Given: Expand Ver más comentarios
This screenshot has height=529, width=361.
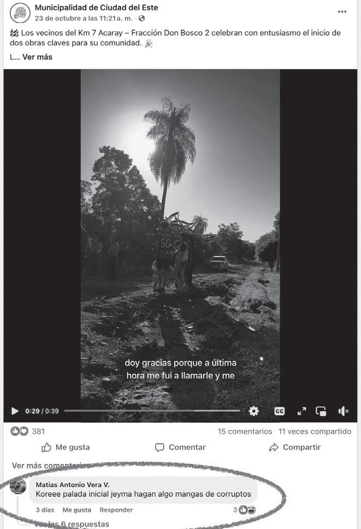Looking at the screenshot, I should click(x=51, y=466).
